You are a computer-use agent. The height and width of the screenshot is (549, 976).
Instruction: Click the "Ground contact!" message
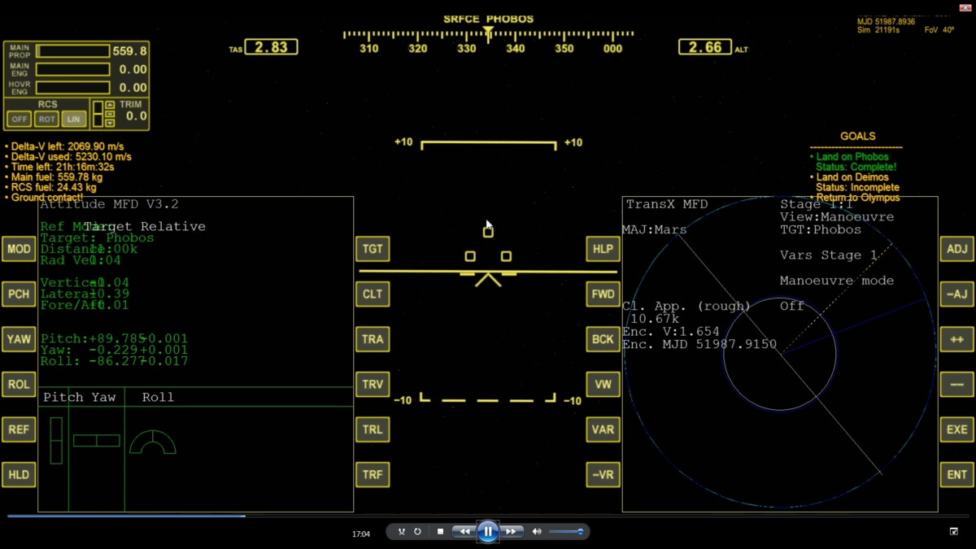46,198
